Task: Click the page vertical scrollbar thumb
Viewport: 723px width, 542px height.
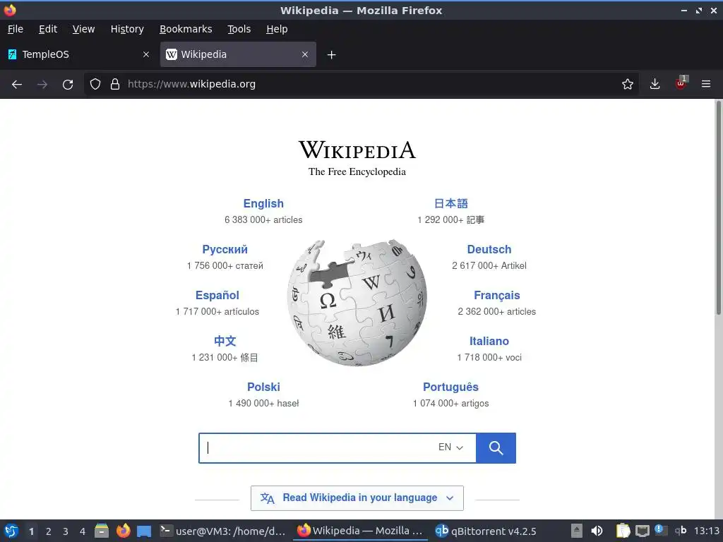Action: [x=718, y=208]
